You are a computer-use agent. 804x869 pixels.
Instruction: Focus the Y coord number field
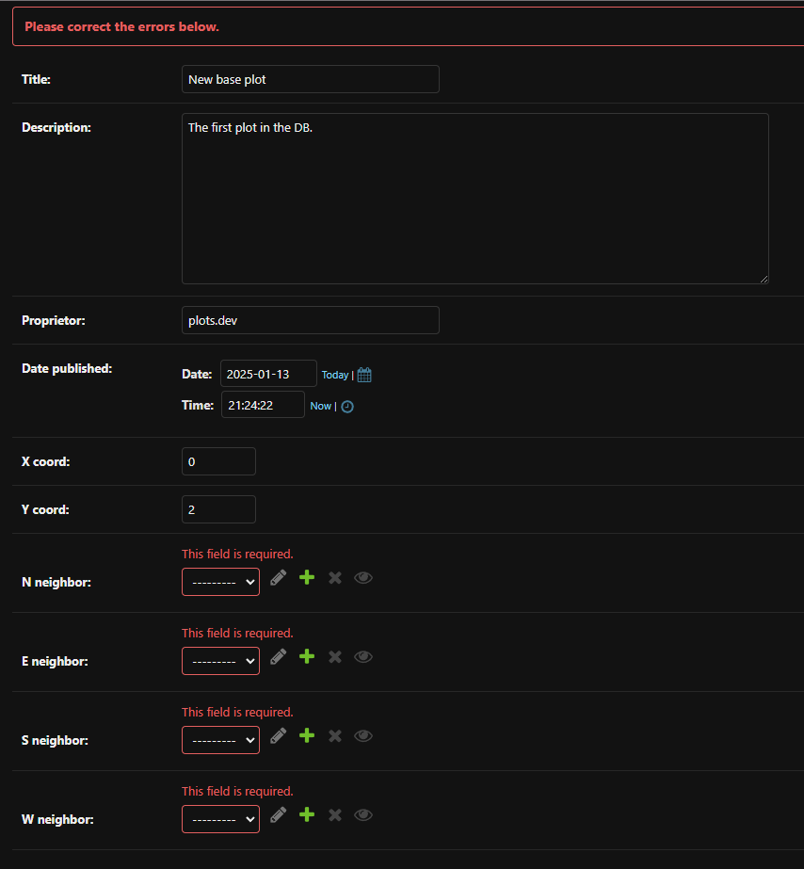218,509
